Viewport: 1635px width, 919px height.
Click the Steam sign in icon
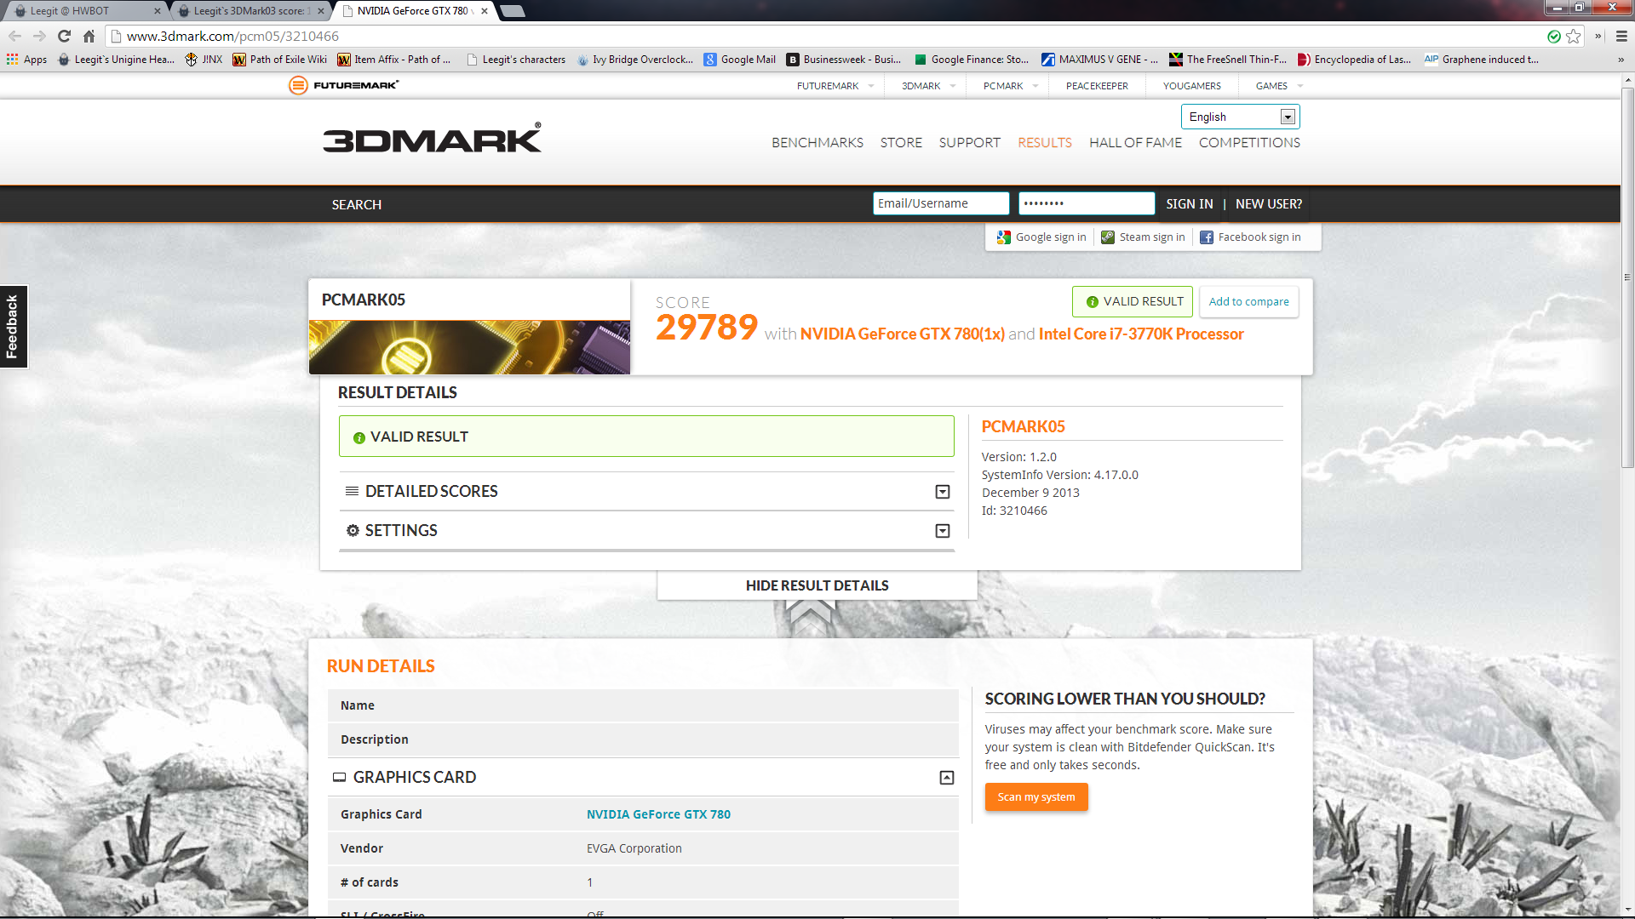pyautogui.click(x=1108, y=237)
